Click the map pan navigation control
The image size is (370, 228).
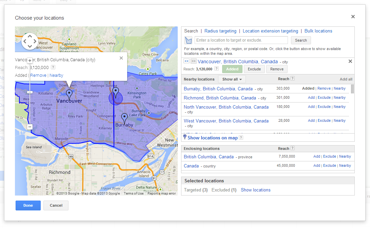point(30,41)
